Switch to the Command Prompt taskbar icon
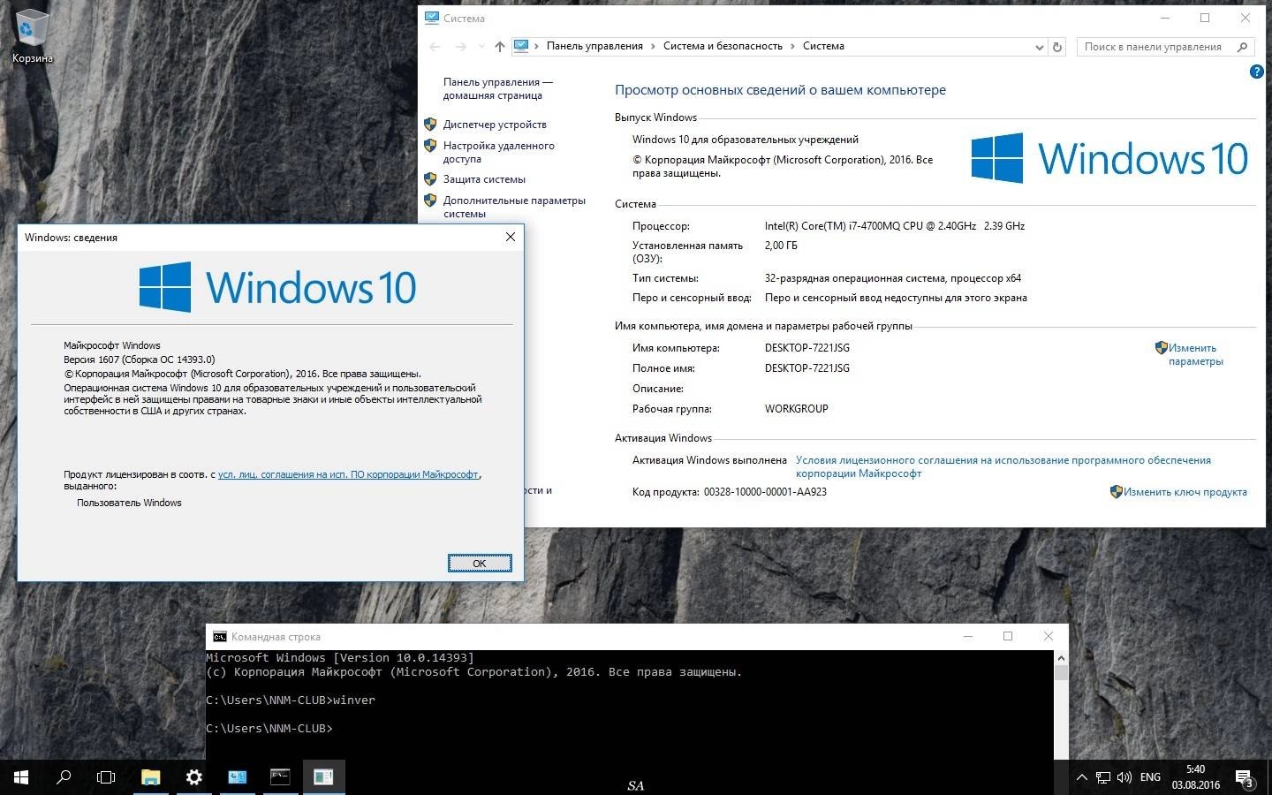Screen dimensions: 1272x795 (x=280, y=777)
